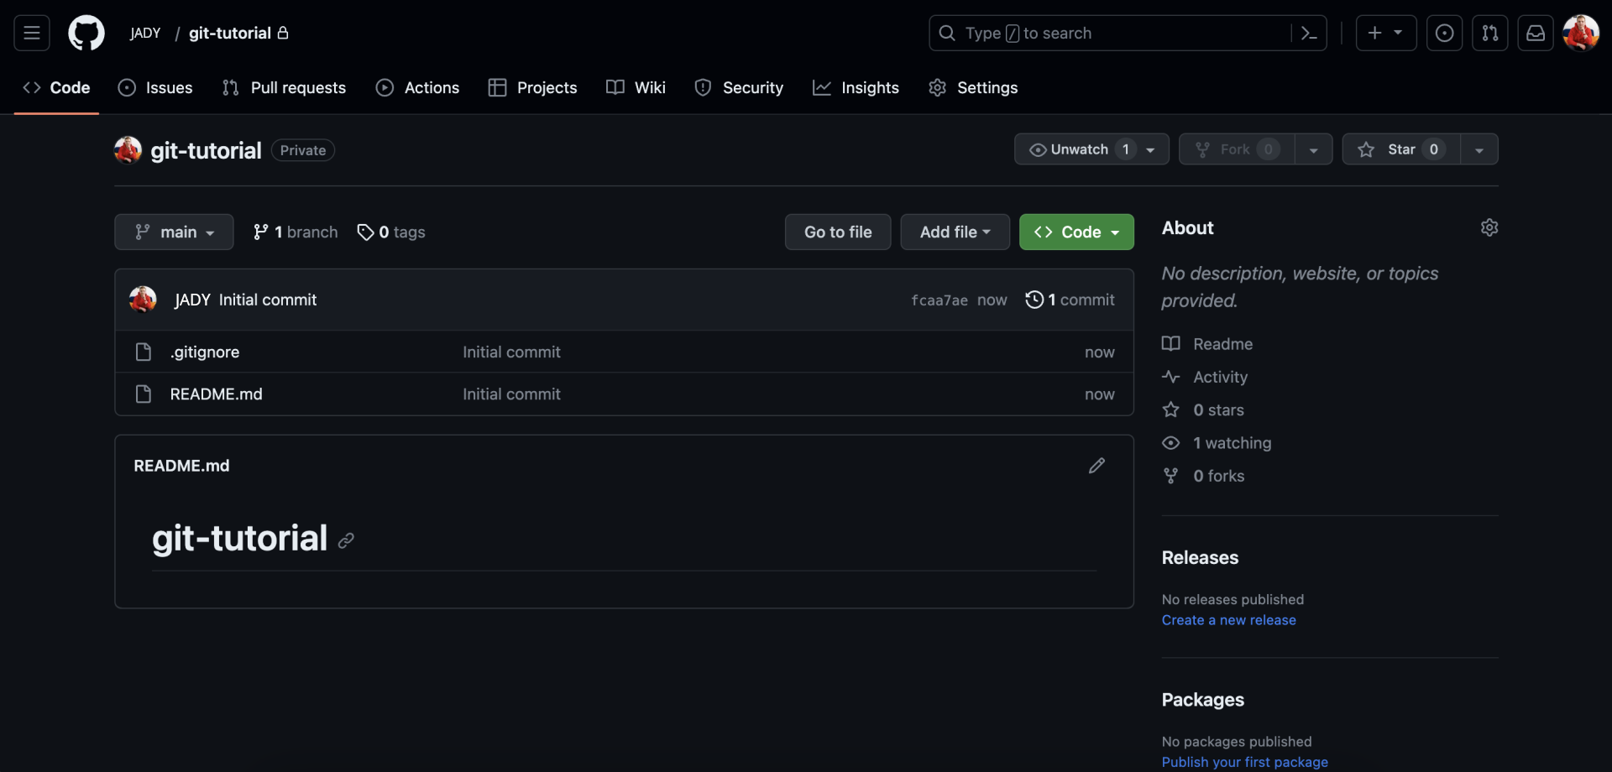The height and width of the screenshot is (772, 1612).
Task: Copy the git-tutorial heading anchor link
Action: [x=346, y=541]
